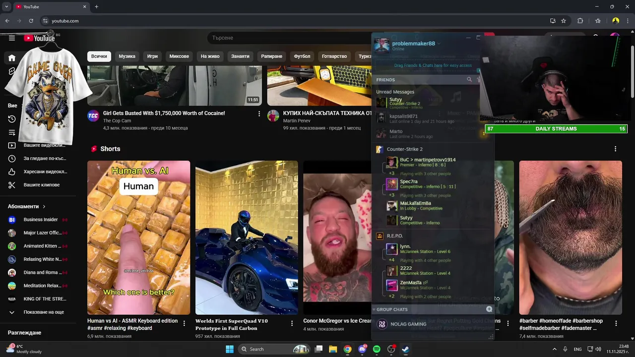Open Meditation Relax subscription icon
Screen dimensions: 635x357
click(x=12, y=286)
